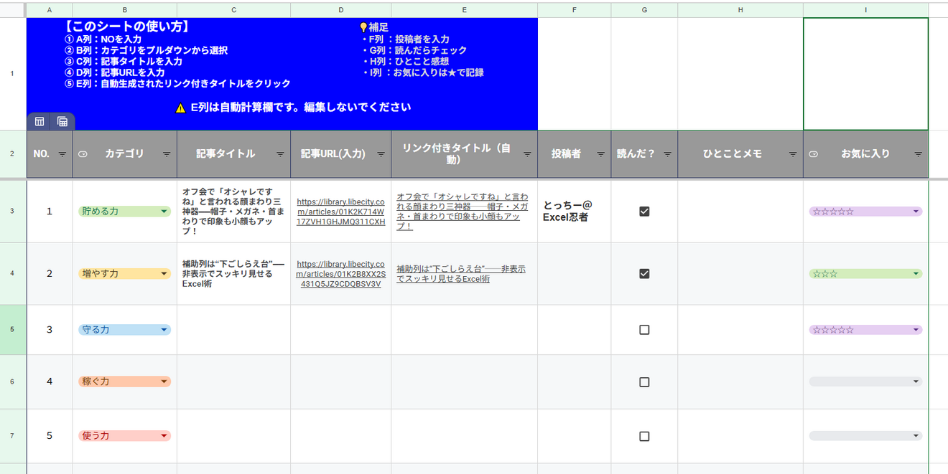The image size is (948, 474).
Task: Open the 守る力 category dropdown
Action: tap(164, 329)
